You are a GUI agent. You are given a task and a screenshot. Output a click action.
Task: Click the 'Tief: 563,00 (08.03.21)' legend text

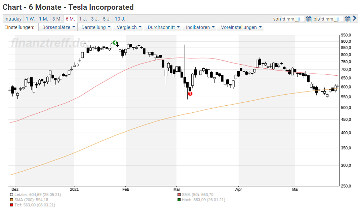(35, 205)
